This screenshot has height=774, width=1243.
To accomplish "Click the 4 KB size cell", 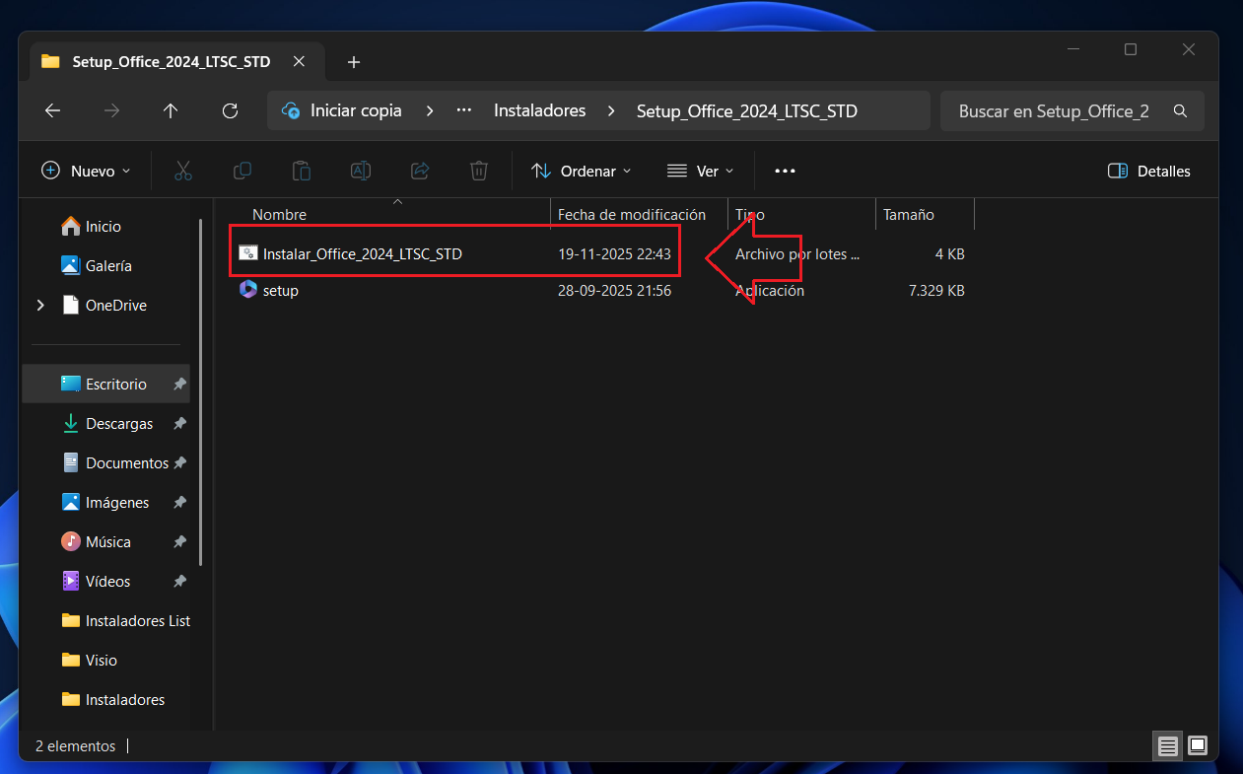I will [949, 254].
